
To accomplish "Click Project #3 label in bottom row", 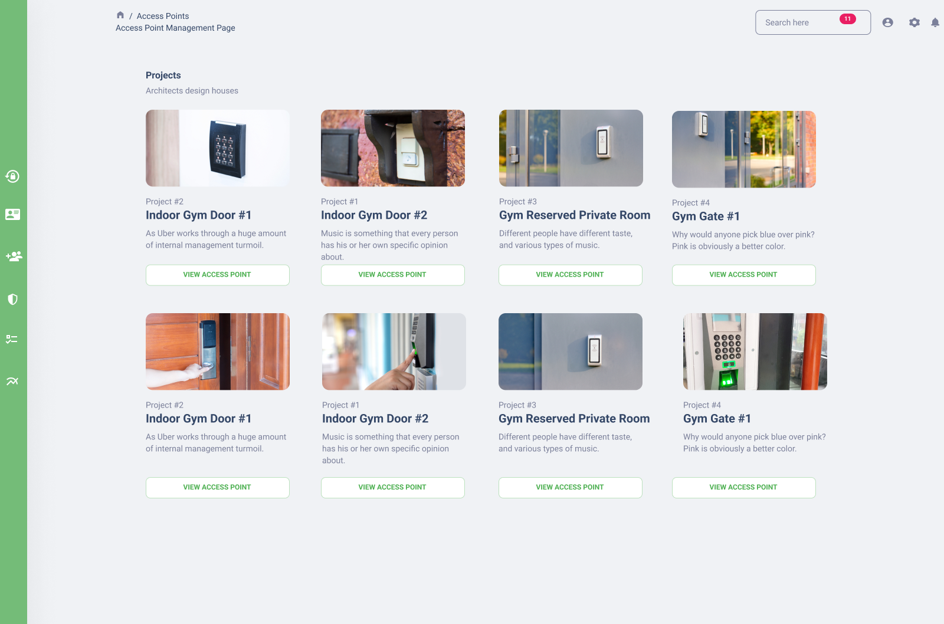I will tap(517, 405).
